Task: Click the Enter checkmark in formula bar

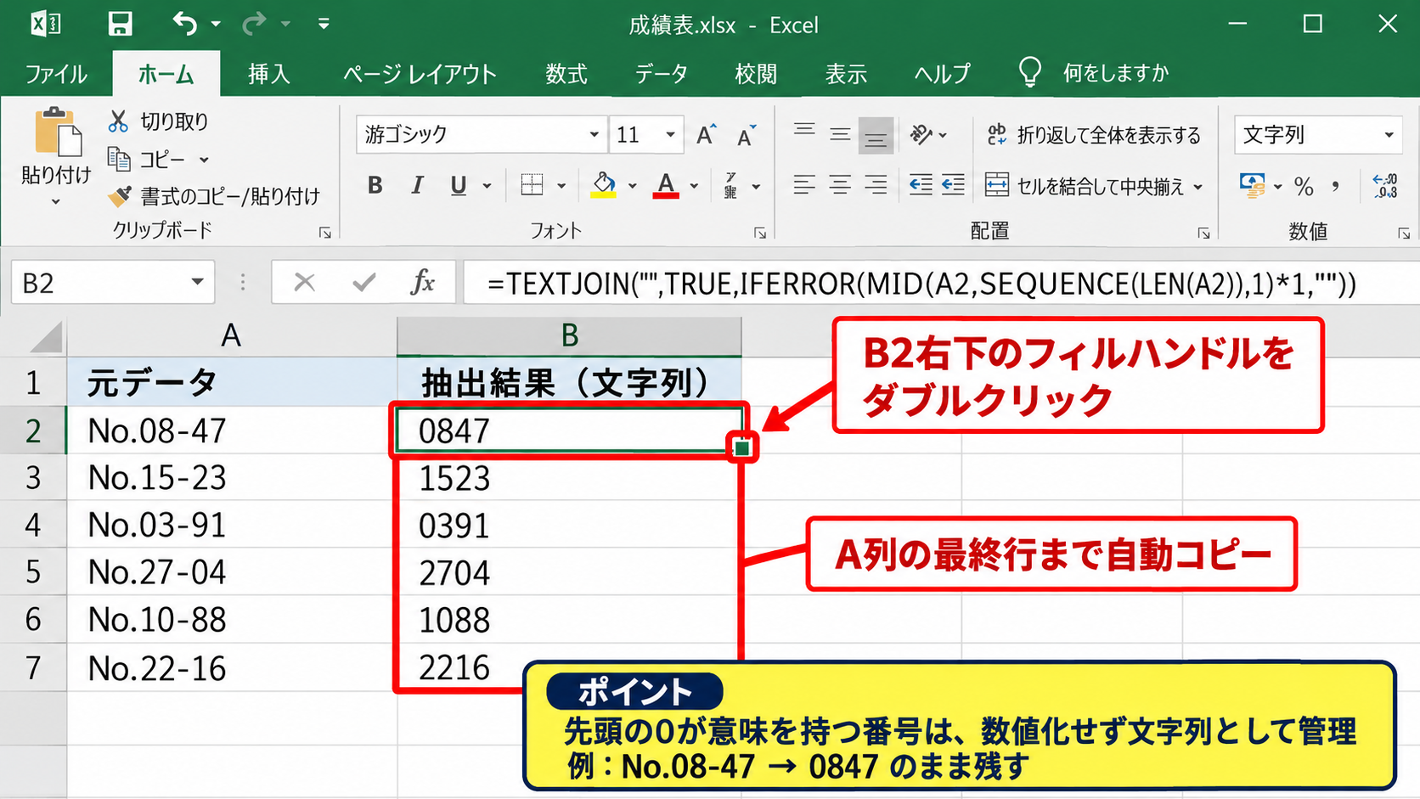Action: coord(363,282)
